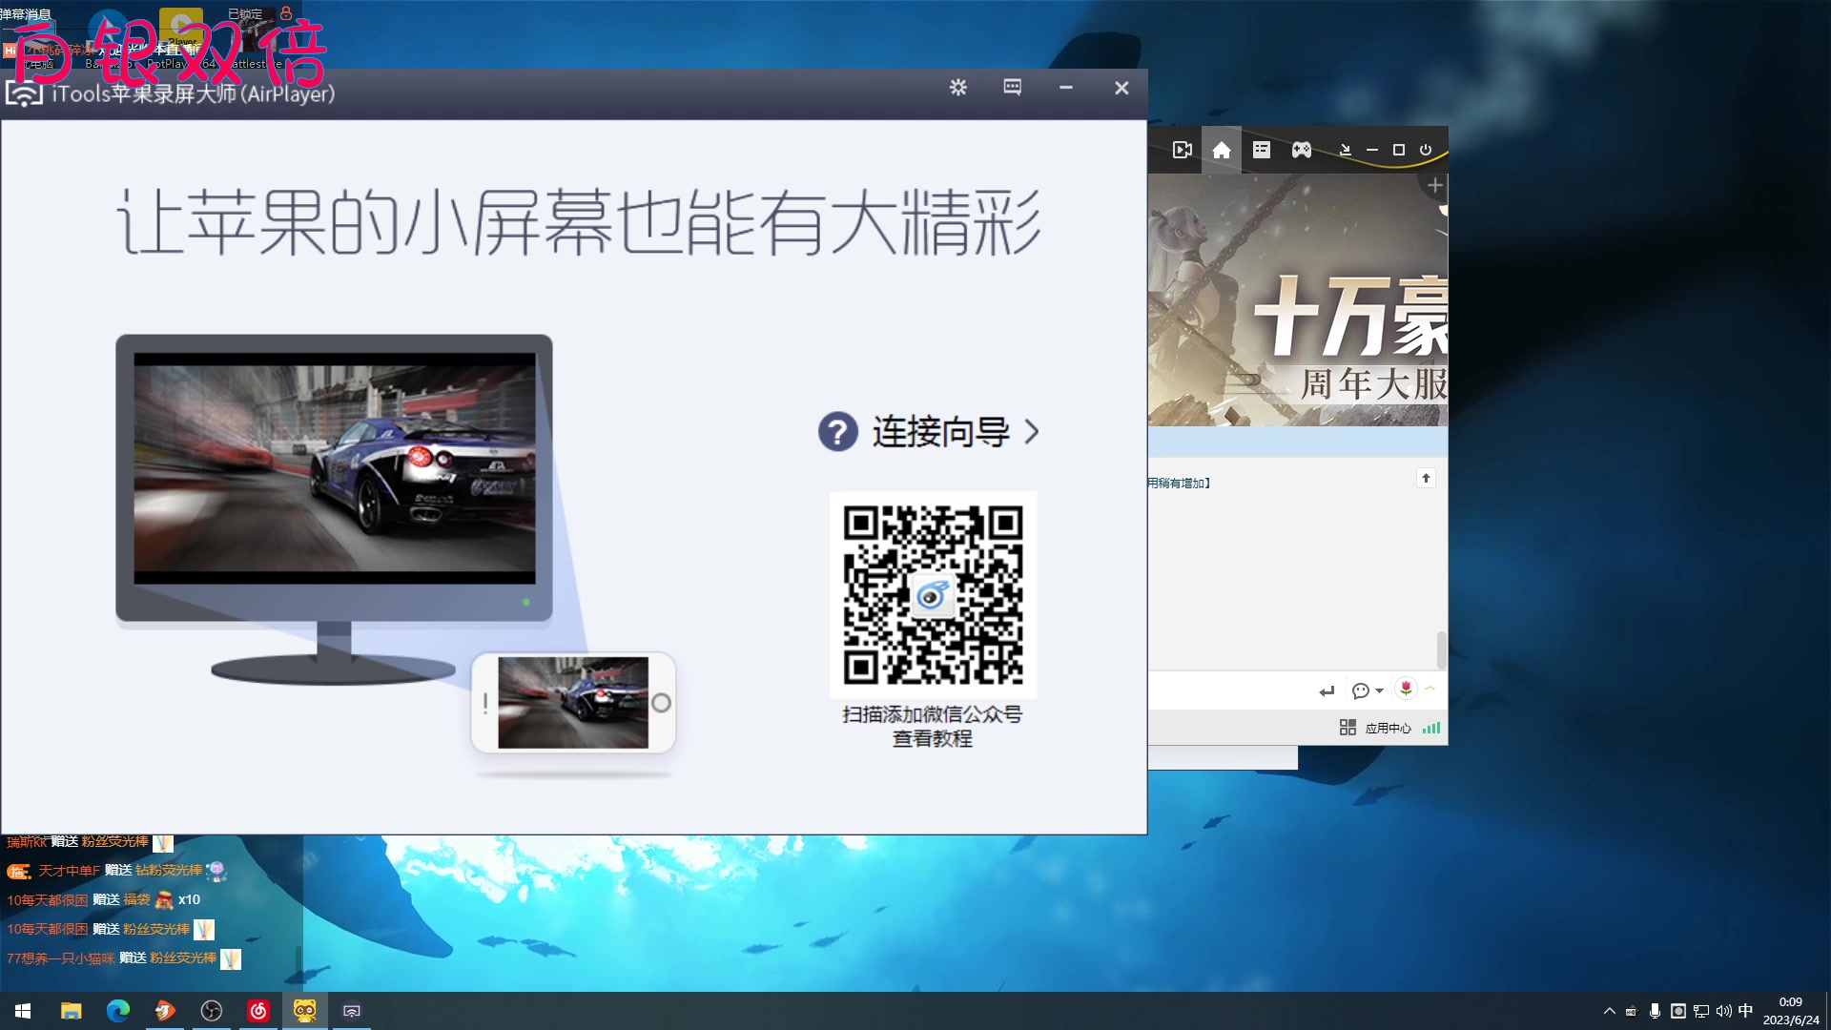The width and height of the screenshot is (1831, 1030).
Task: Open the volume speaker tray icon
Action: click(x=1723, y=1011)
